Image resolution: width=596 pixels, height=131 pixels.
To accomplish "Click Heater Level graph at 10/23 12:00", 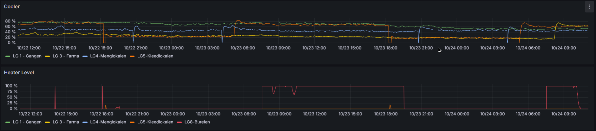I will coord(315,97).
